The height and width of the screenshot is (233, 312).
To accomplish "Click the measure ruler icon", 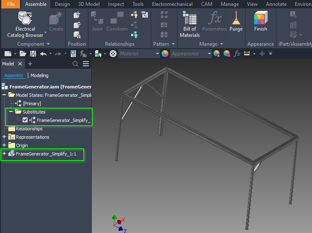I will (x=247, y=53).
